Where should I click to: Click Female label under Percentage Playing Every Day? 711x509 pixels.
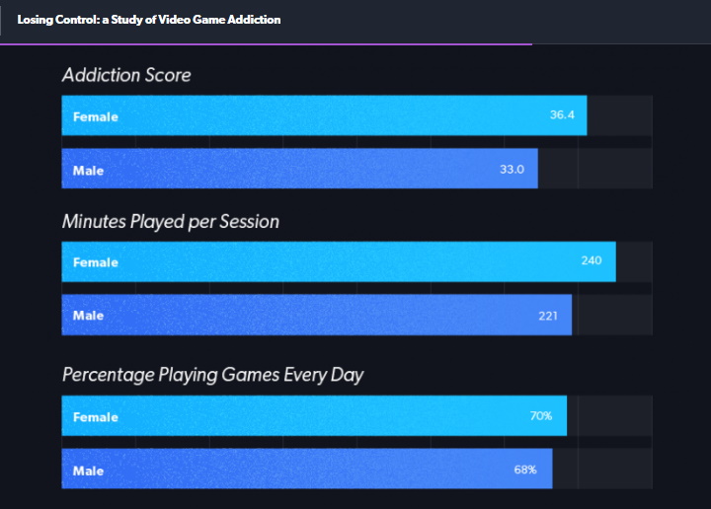(95, 417)
